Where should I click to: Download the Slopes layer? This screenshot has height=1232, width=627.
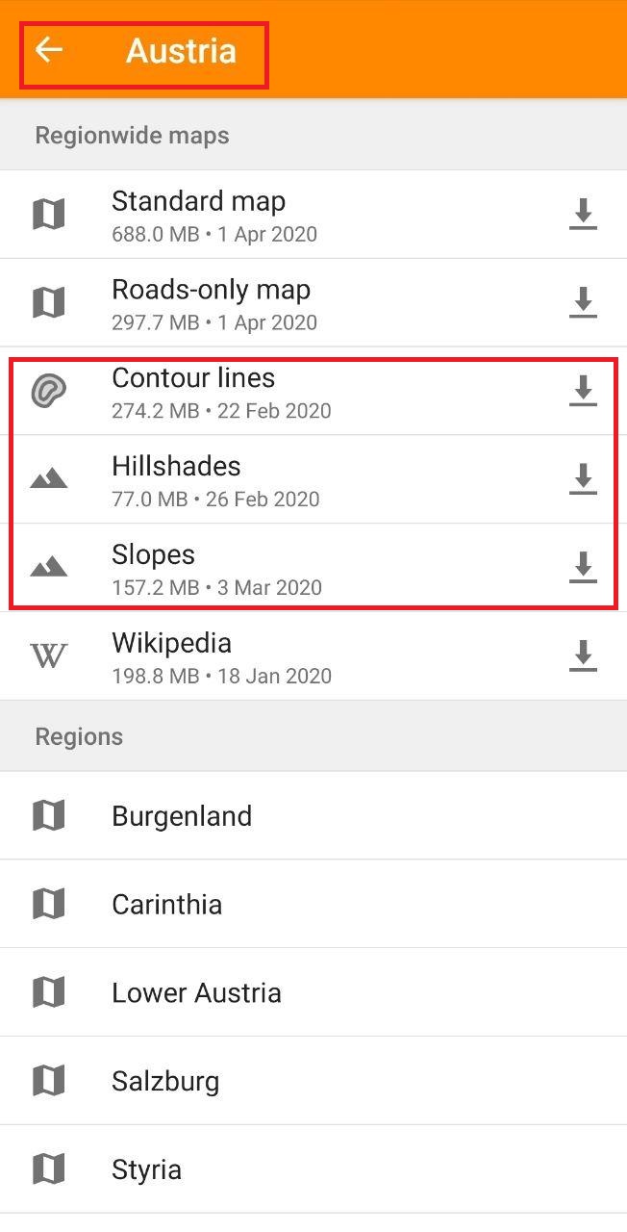click(x=583, y=569)
